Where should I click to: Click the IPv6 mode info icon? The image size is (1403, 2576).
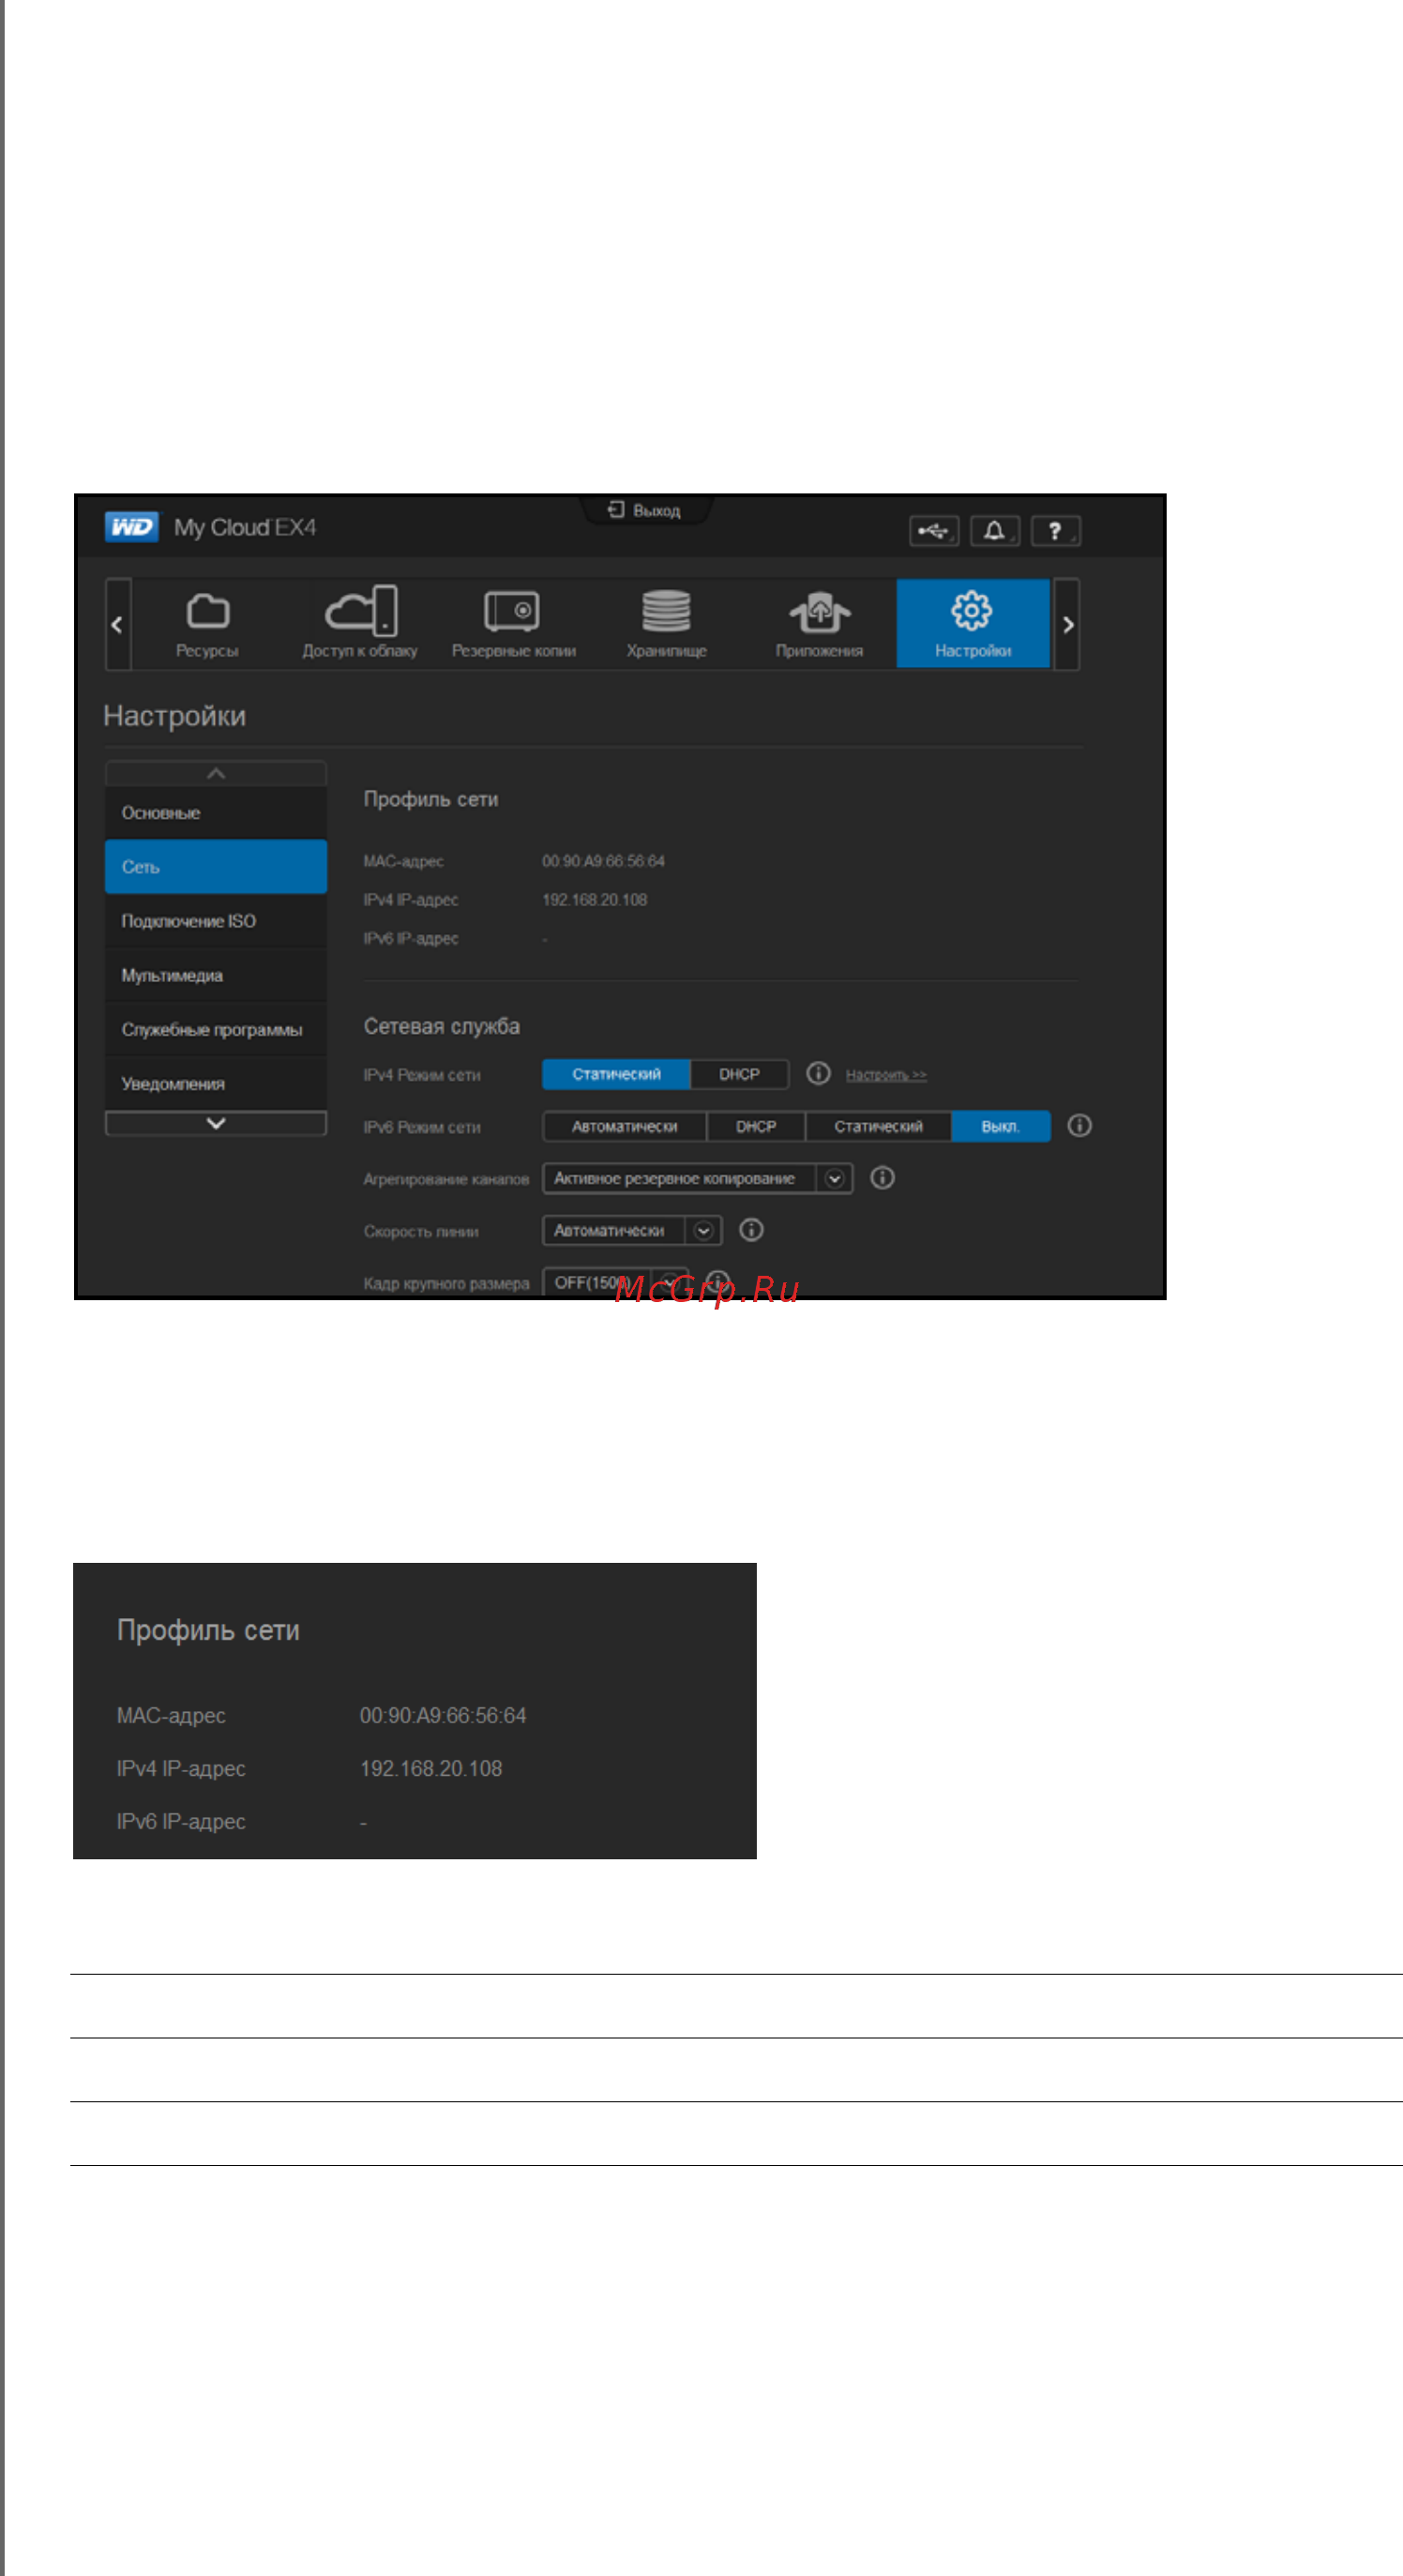click(1079, 1125)
